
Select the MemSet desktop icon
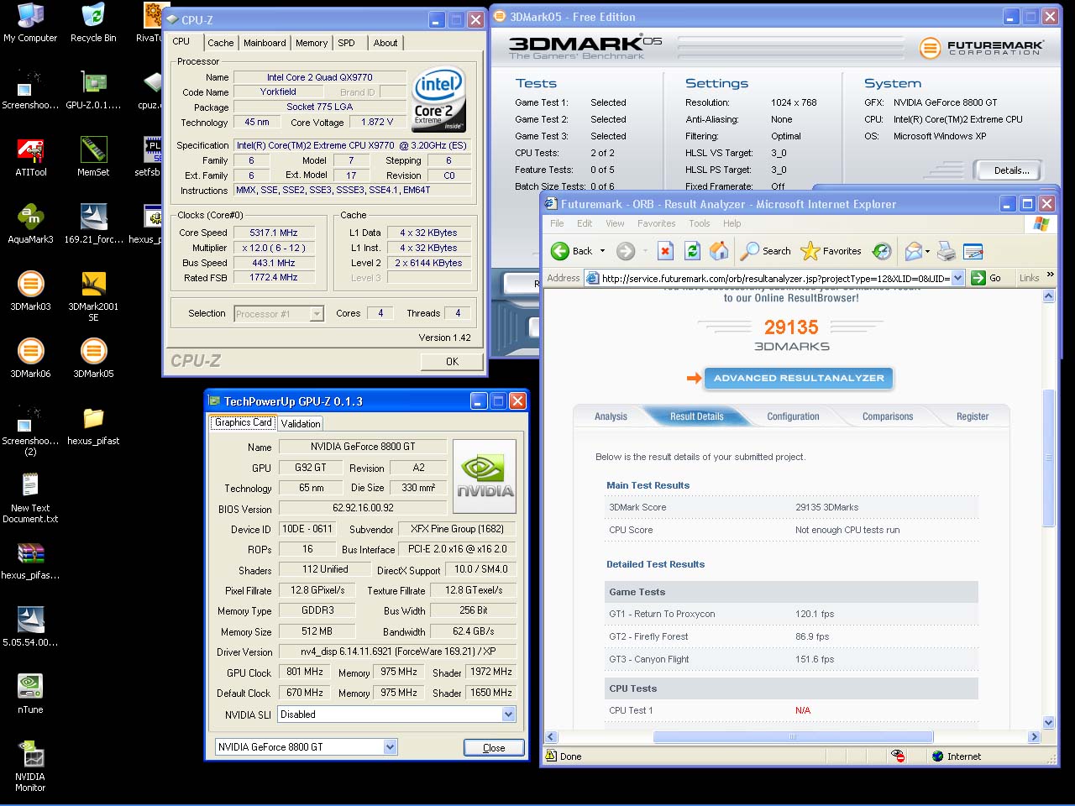click(93, 157)
